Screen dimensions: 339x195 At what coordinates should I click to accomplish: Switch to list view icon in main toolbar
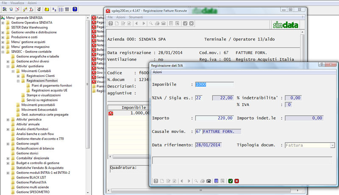[x=61, y=9]
